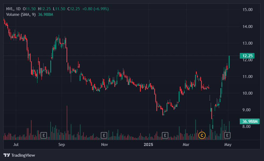Open the "Volume (SMA, 9)" indicator label
This screenshot has height=161, width=264.
[x=21, y=15]
